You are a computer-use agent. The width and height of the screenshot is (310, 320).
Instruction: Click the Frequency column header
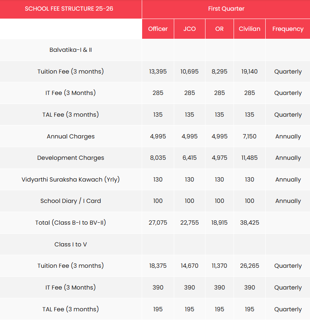coord(288,29)
